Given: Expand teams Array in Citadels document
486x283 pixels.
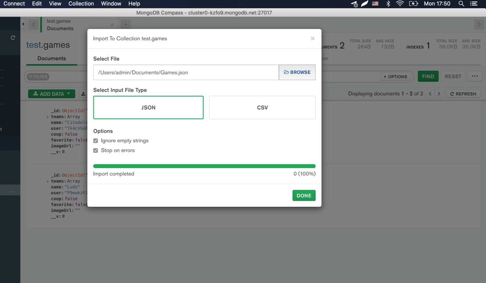Looking at the screenshot, I should pos(47,117).
